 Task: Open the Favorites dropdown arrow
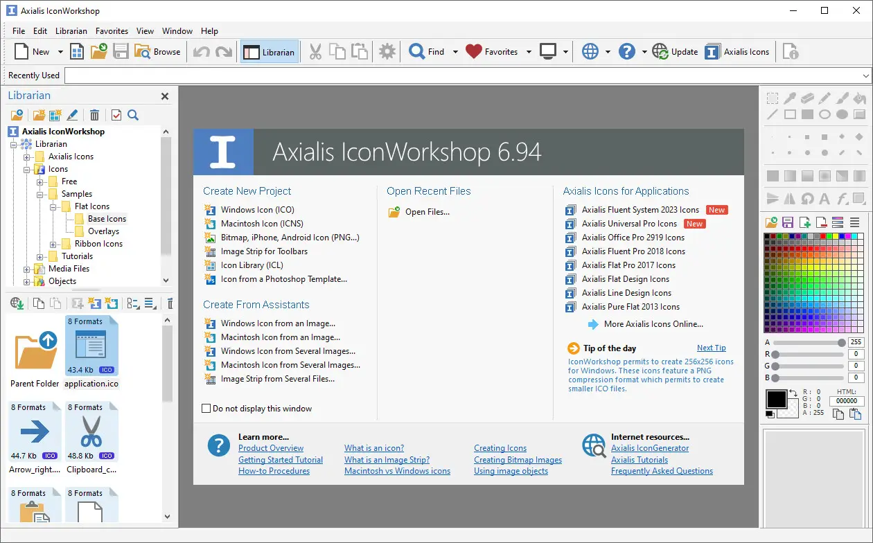click(x=529, y=52)
